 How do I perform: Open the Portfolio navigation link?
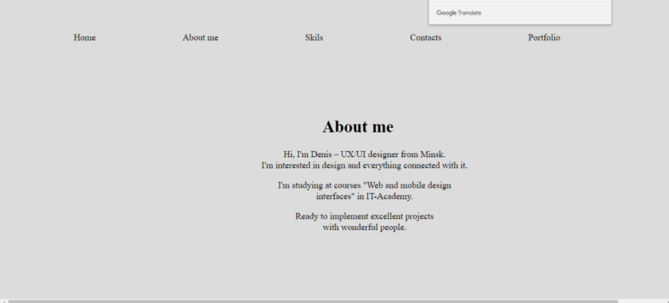tap(544, 38)
